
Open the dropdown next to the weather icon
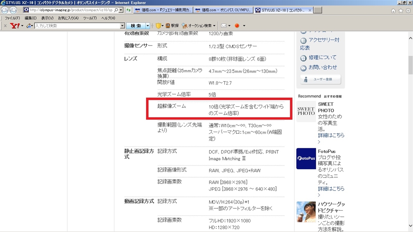(x=244, y=26)
